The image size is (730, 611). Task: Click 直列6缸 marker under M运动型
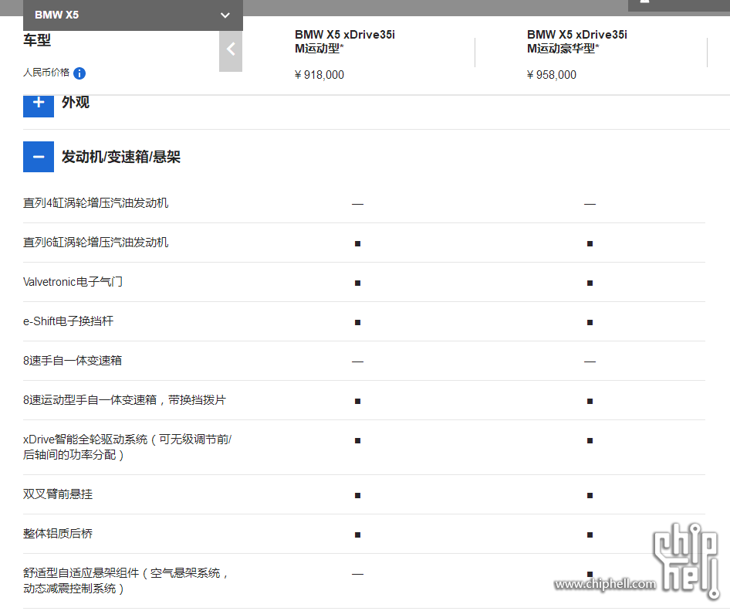pyautogui.click(x=357, y=244)
